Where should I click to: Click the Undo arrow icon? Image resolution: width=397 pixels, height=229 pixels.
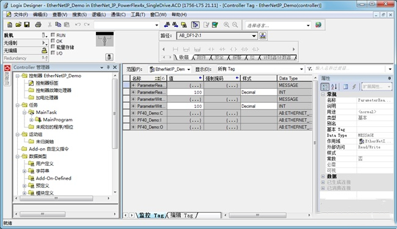78,25
